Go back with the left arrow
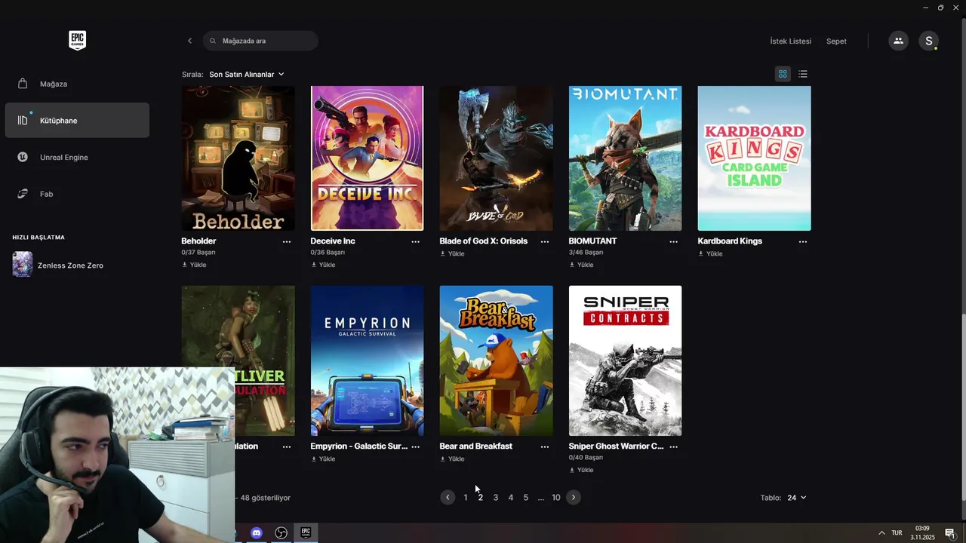Viewport: 966px width, 543px height. tap(189, 41)
